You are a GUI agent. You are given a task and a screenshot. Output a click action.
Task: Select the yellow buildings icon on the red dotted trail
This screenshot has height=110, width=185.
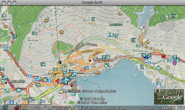[61, 32]
